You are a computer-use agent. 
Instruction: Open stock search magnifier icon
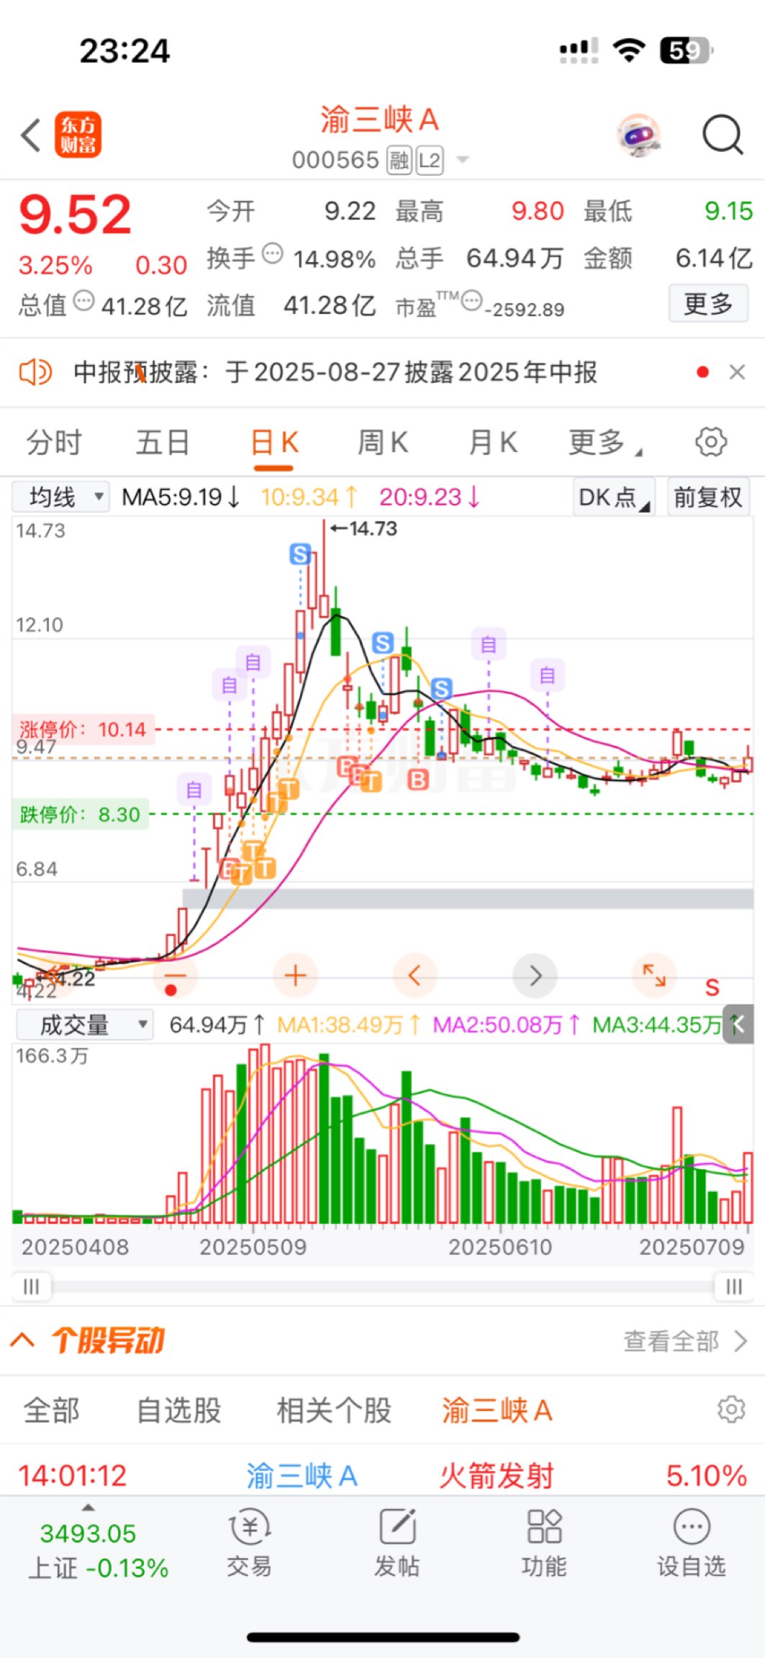722,135
